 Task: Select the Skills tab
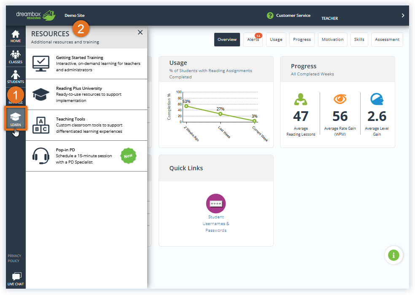[359, 39]
